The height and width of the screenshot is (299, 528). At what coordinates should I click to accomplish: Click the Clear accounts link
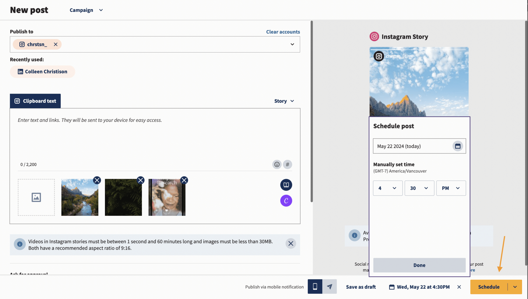click(x=283, y=32)
